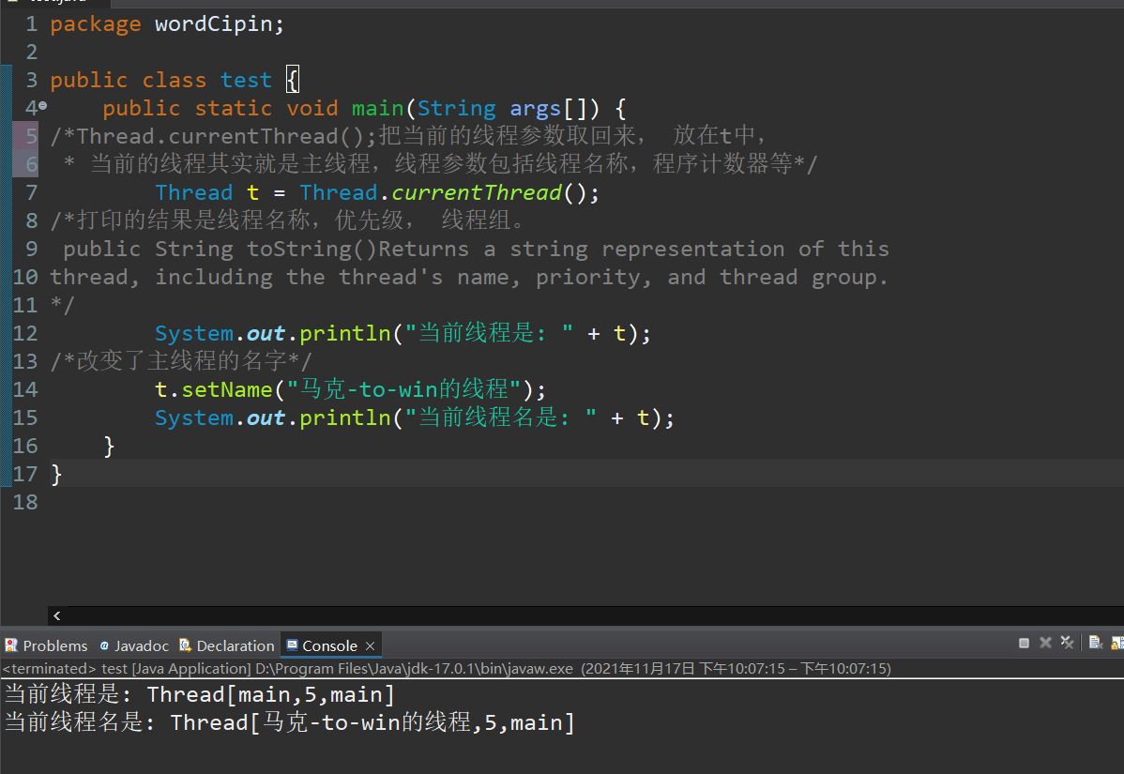Click 'currentThread' on line 7
1124x774 pixels.
pyautogui.click(x=476, y=192)
